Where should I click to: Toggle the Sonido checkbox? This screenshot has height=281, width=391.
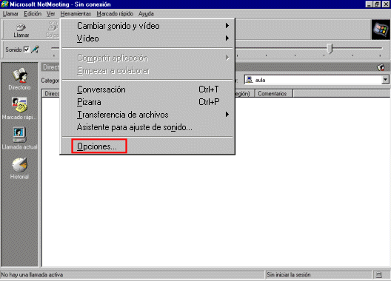[x=26, y=50]
